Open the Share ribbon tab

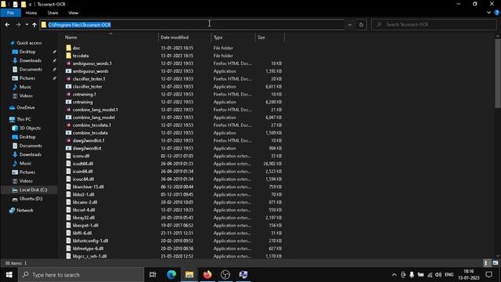[52, 13]
